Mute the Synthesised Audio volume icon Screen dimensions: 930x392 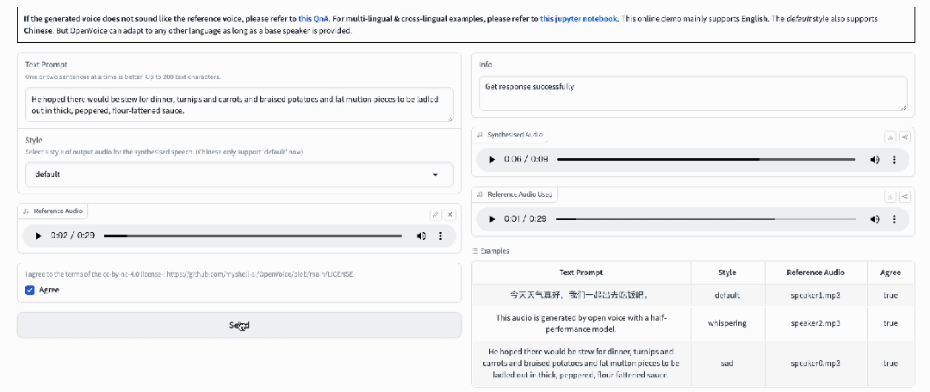click(x=875, y=160)
